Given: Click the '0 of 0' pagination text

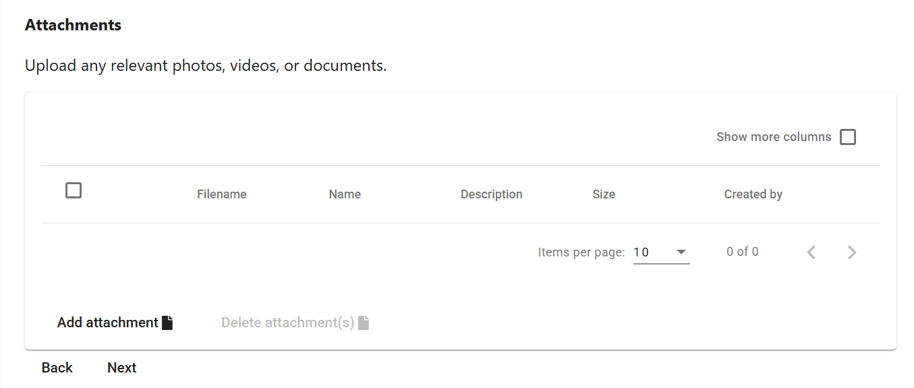Looking at the screenshot, I should (x=743, y=252).
